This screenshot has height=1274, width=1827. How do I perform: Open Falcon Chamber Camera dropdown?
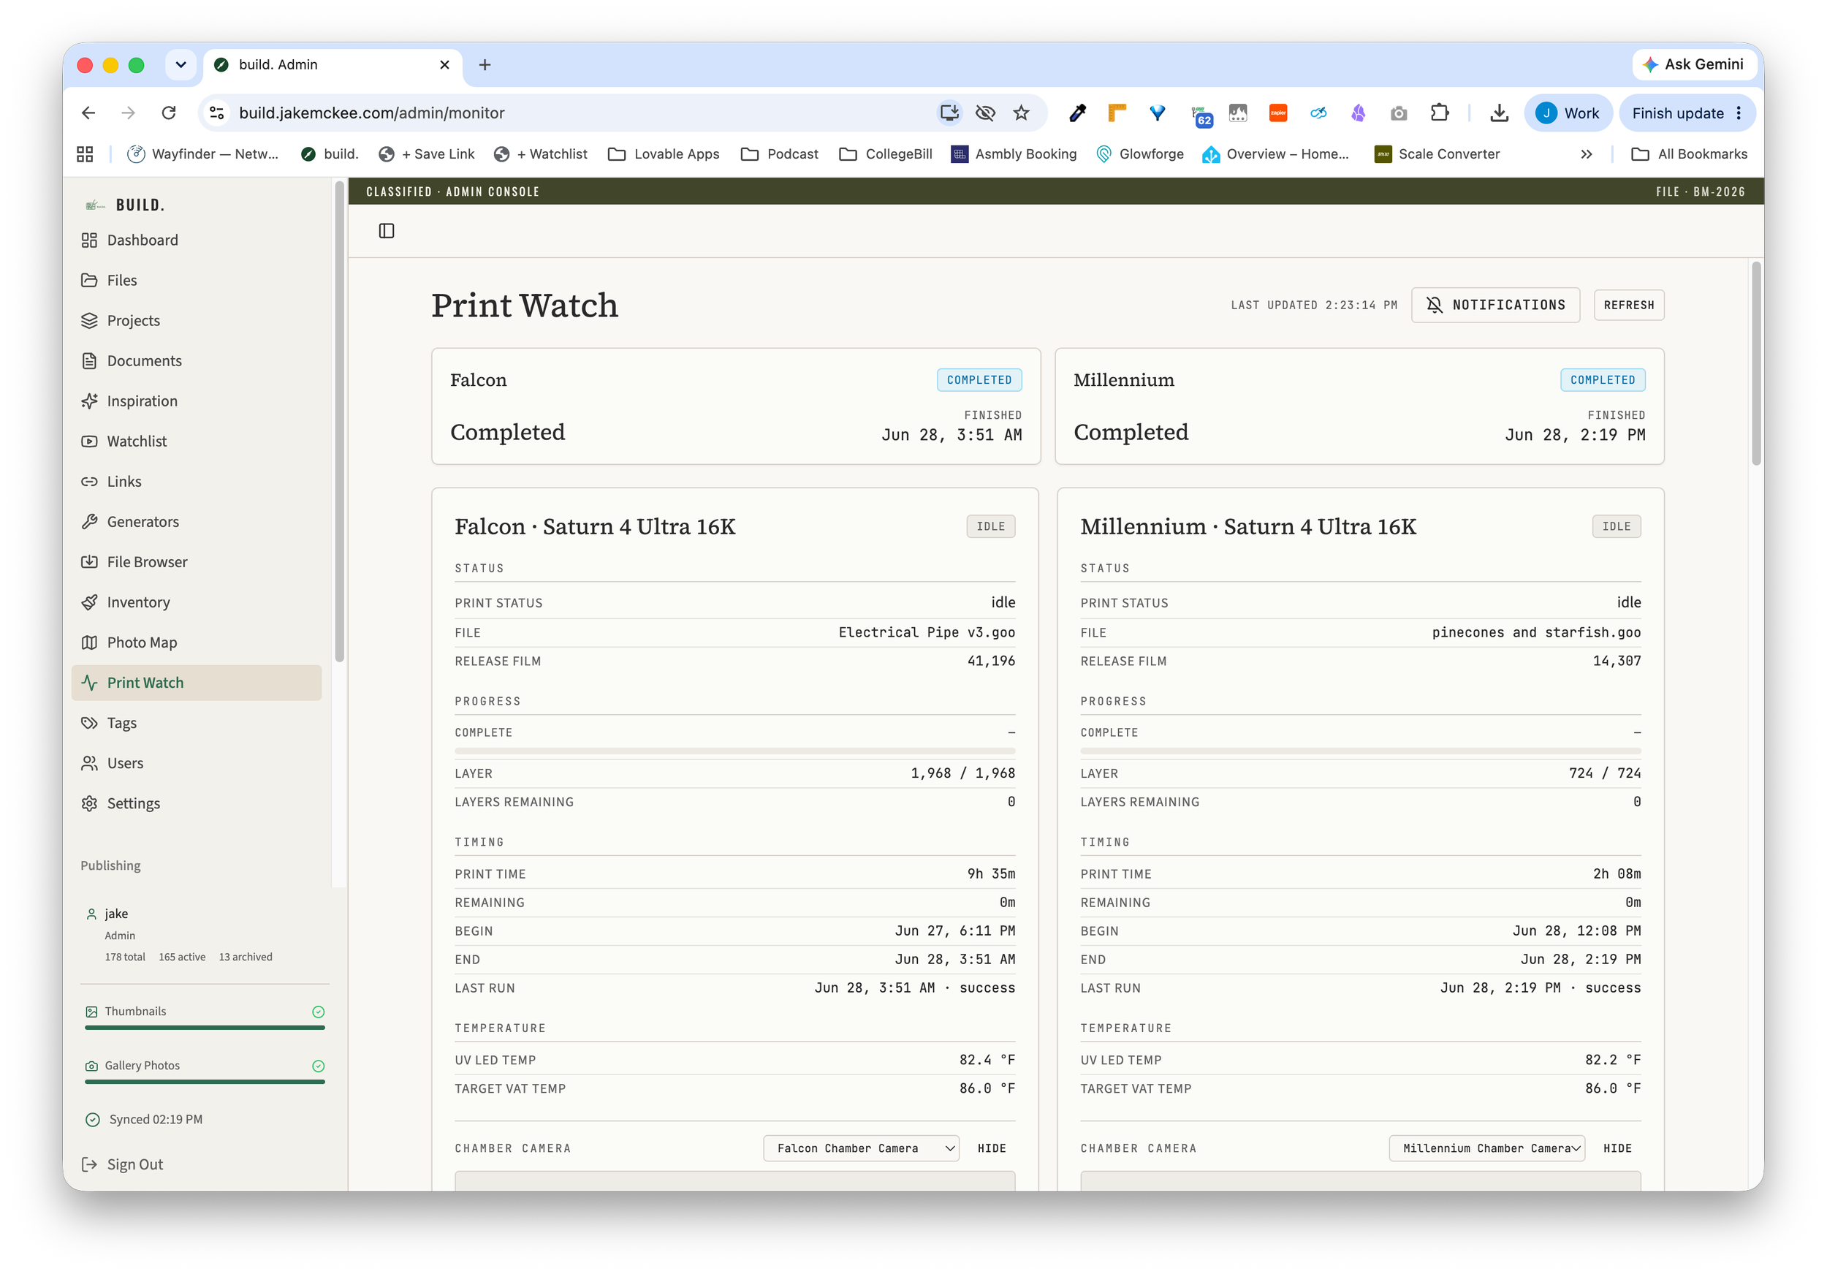(x=861, y=1148)
